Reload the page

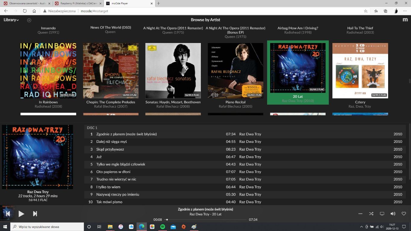click(25, 11)
